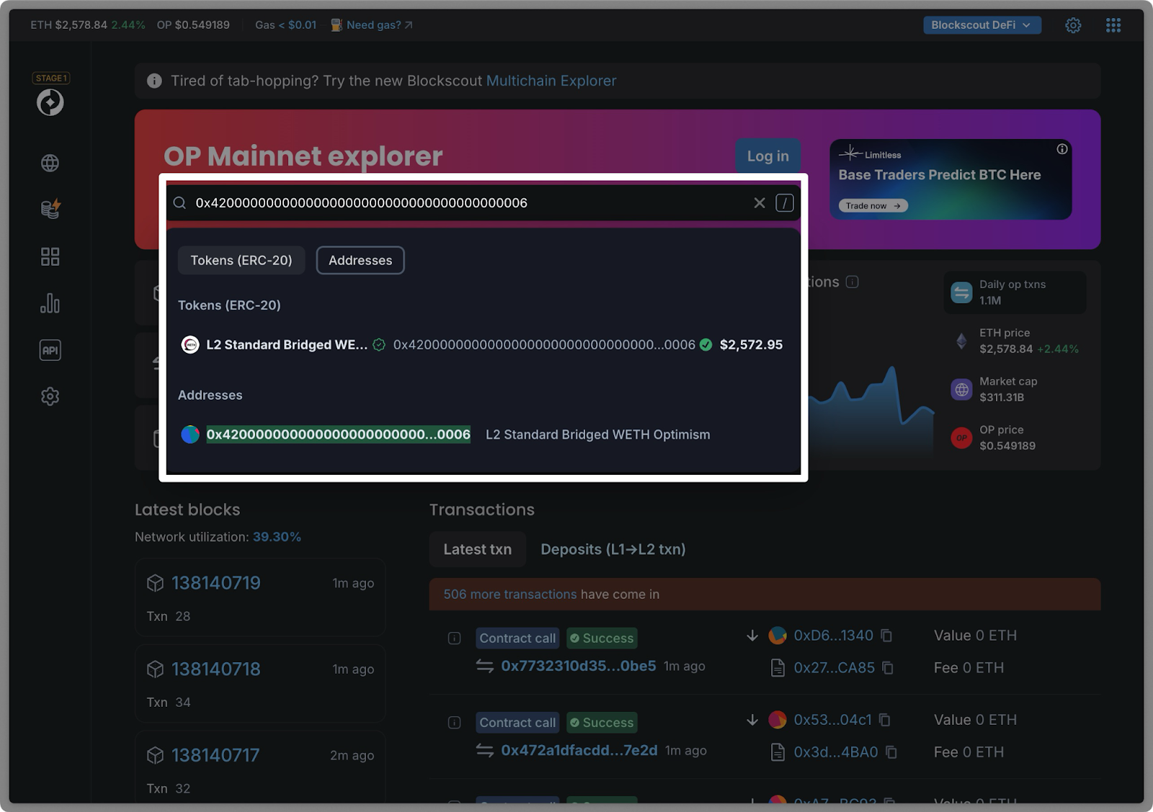Click network utilization value 39.30%
This screenshot has height=812, width=1153.
(277, 537)
